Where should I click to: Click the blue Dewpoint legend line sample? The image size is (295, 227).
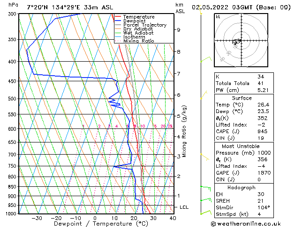118,21
